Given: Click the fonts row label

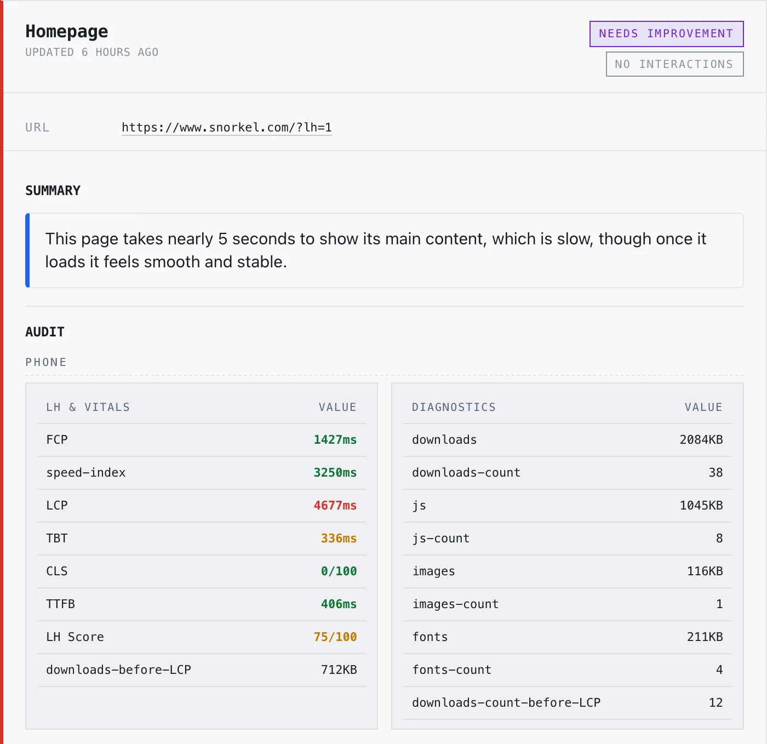Looking at the screenshot, I should click(x=430, y=637).
